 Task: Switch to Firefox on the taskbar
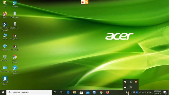coord(107,92)
